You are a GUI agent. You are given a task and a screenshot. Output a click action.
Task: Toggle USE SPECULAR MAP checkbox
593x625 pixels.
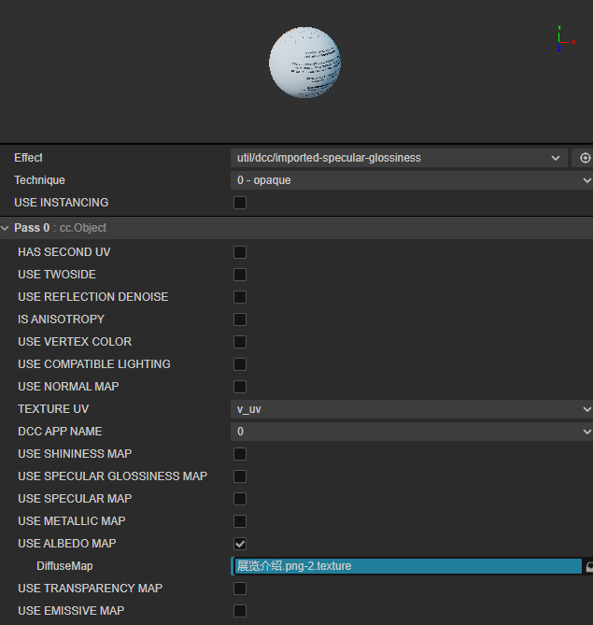tap(240, 499)
